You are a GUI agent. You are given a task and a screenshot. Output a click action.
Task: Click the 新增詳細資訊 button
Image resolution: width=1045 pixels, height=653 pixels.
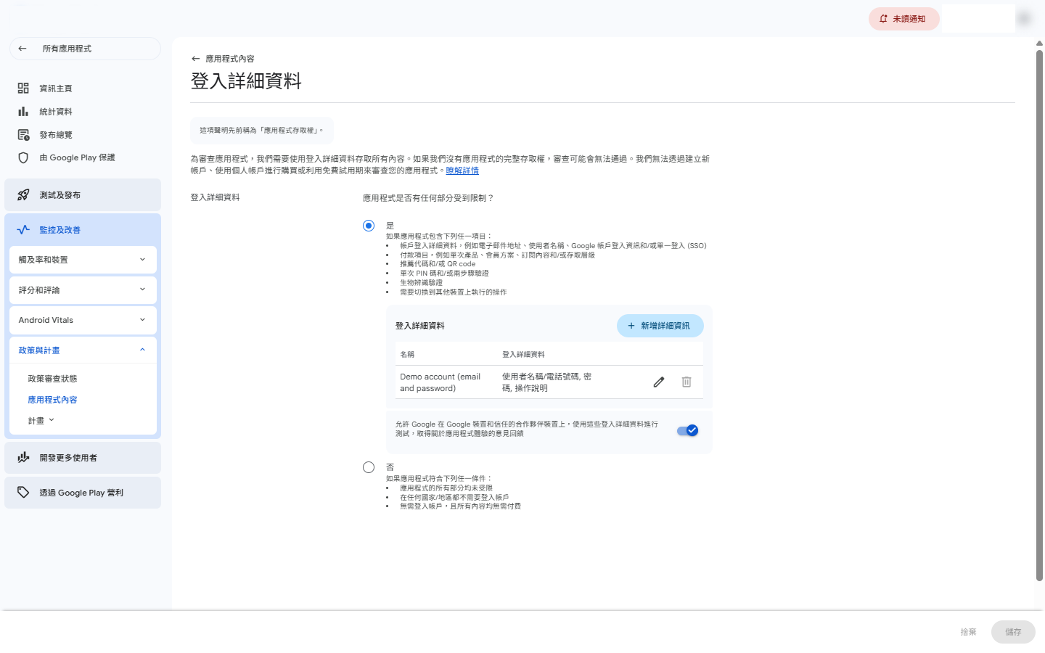(x=660, y=326)
